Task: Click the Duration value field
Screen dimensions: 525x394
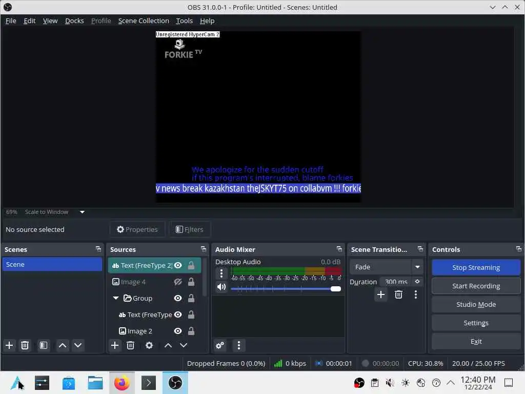Action: click(x=396, y=282)
